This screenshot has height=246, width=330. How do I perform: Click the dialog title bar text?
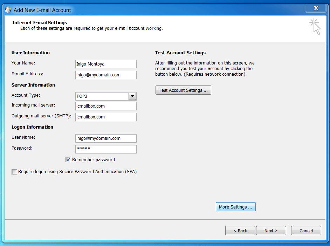pos(42,10)
